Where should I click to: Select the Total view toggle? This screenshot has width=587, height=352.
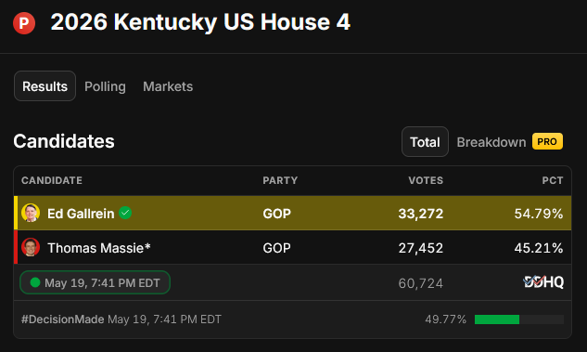(x=425, y=142)
